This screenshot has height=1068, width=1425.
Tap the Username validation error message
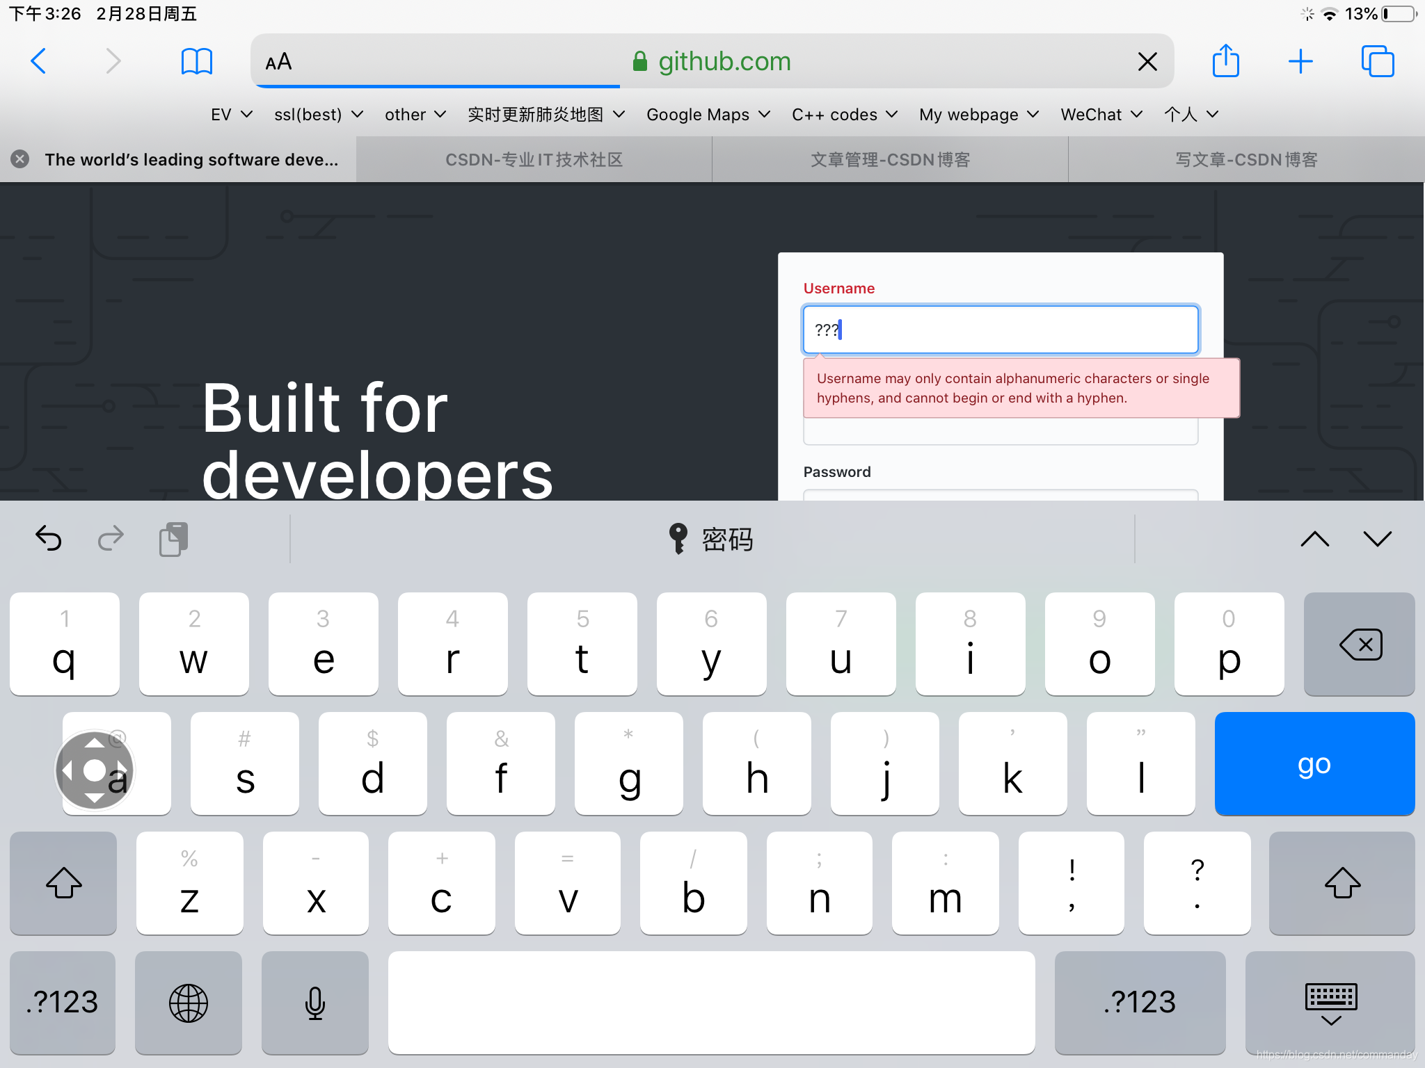[x=1021, y=388]
